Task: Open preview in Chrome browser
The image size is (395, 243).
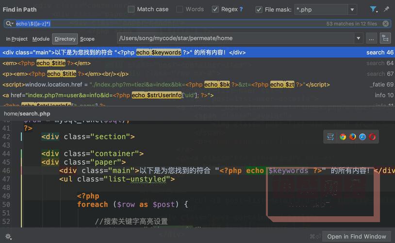Action: pyautogui.click(x=343, y=137)
